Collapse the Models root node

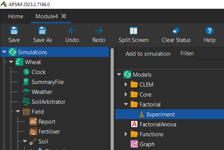119,74
